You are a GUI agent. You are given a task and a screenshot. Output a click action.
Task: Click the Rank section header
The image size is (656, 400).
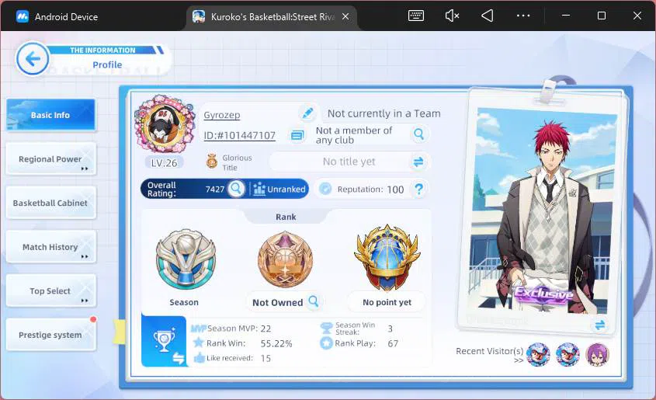[x=286, y=217]
